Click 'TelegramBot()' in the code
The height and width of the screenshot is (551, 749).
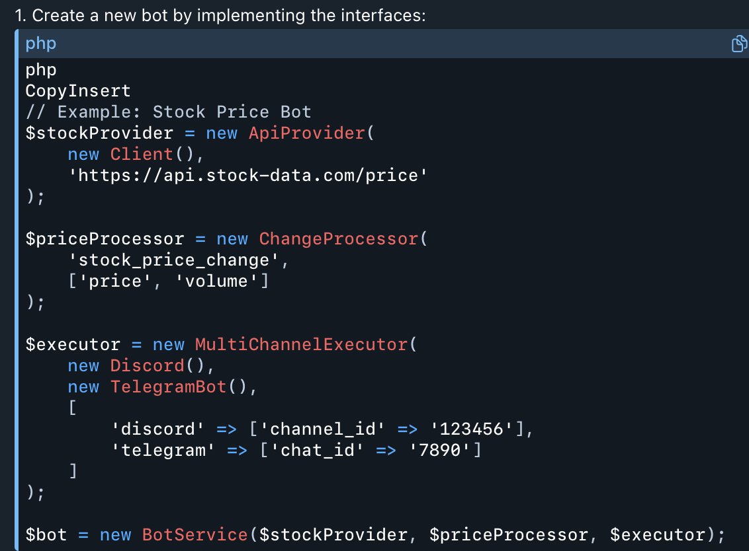tap(178, 386)
